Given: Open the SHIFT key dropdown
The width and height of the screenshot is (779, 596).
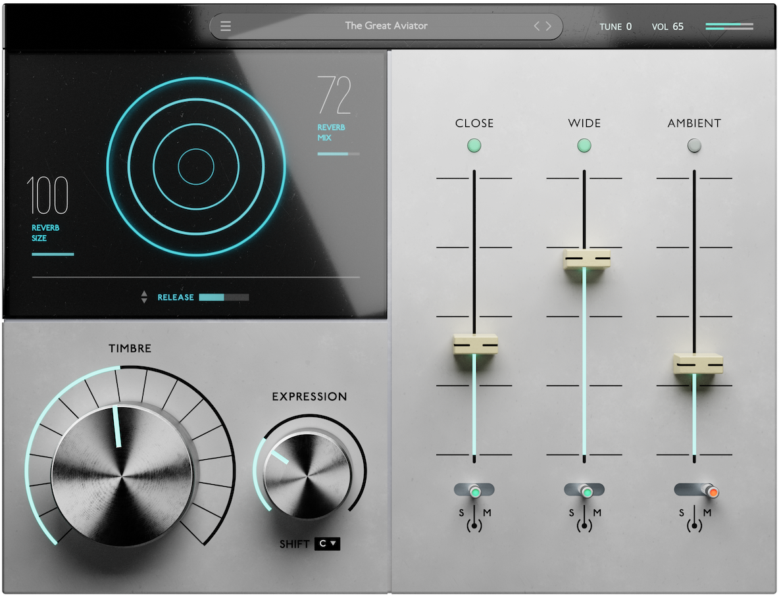Looking at the screenshot, I should point(327,544).
